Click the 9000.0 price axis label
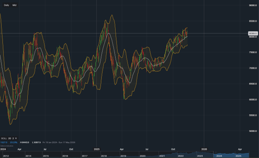This screenshot has width=259, height=158. tap(253, 5)
